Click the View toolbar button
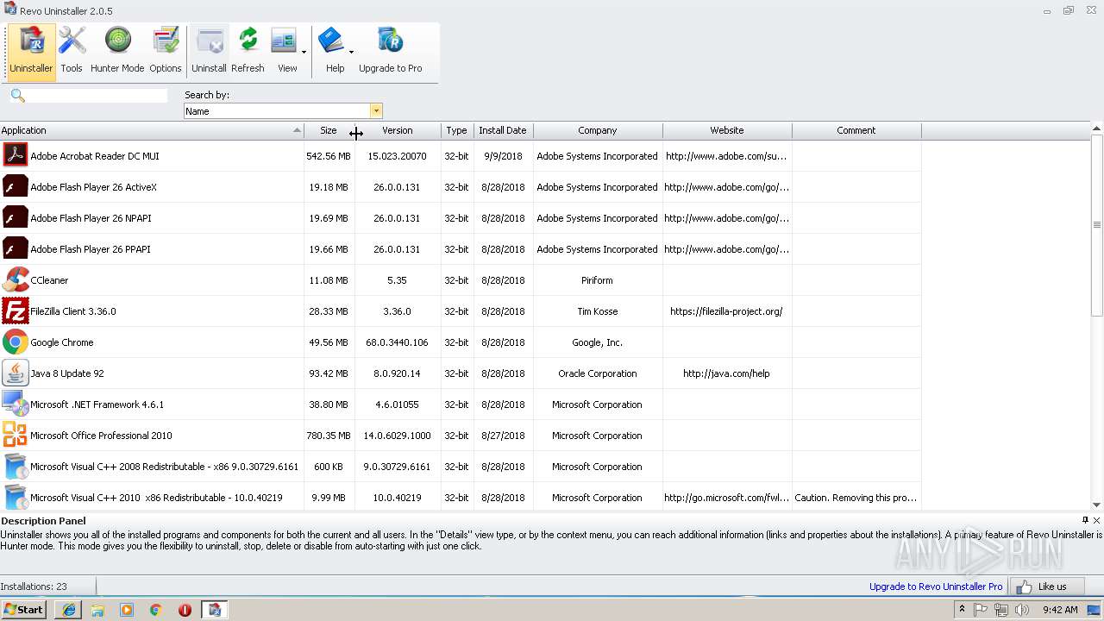 coord(286,52)
